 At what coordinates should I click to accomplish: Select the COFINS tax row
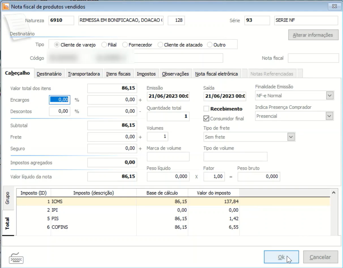pyautogui.click(x=173, y=227)
